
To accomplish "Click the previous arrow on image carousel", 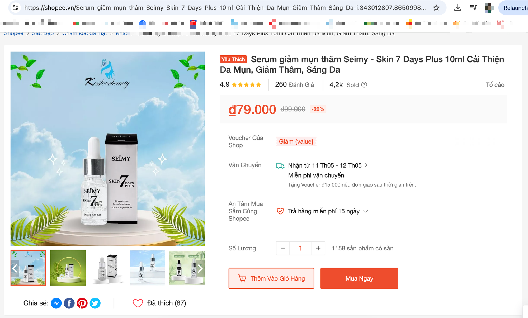I will click(x=15, y=268).
